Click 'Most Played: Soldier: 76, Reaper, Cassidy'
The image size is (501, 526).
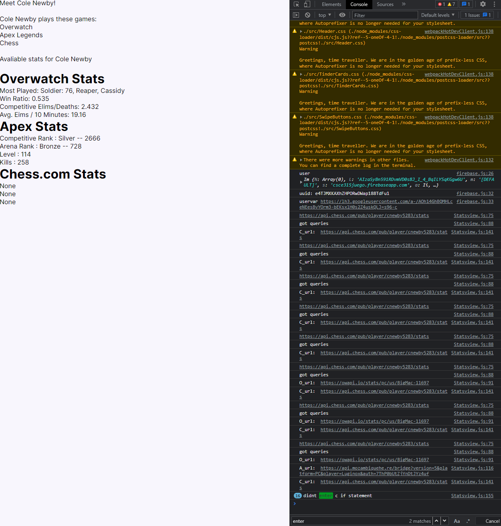(x=62, y=91)
